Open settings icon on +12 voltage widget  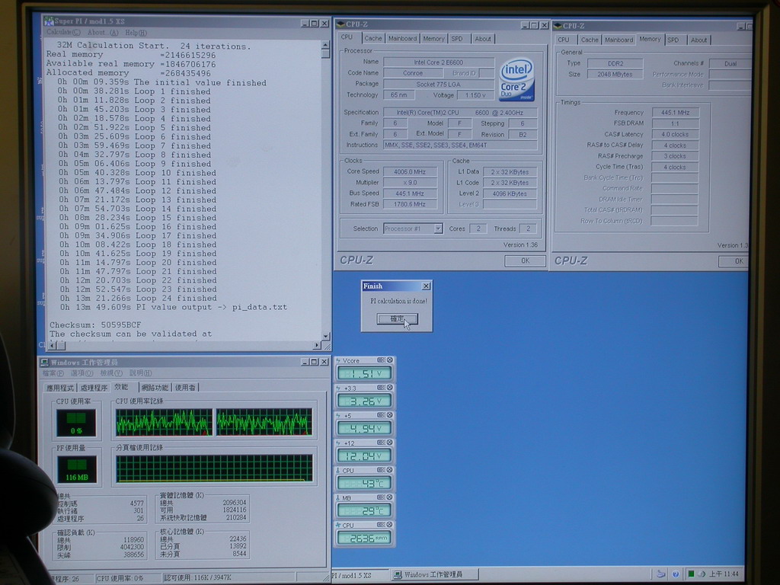pyautogui.click(x=381, y=443)
